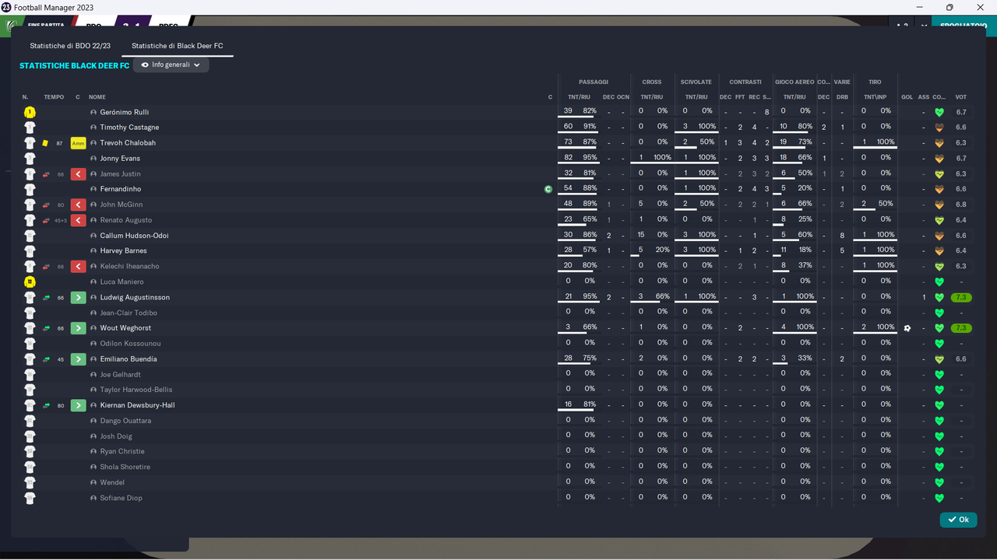Click Ludwig Augustinsson's 7.3 rating badge

pyautogui.click(x=961, y=297)
